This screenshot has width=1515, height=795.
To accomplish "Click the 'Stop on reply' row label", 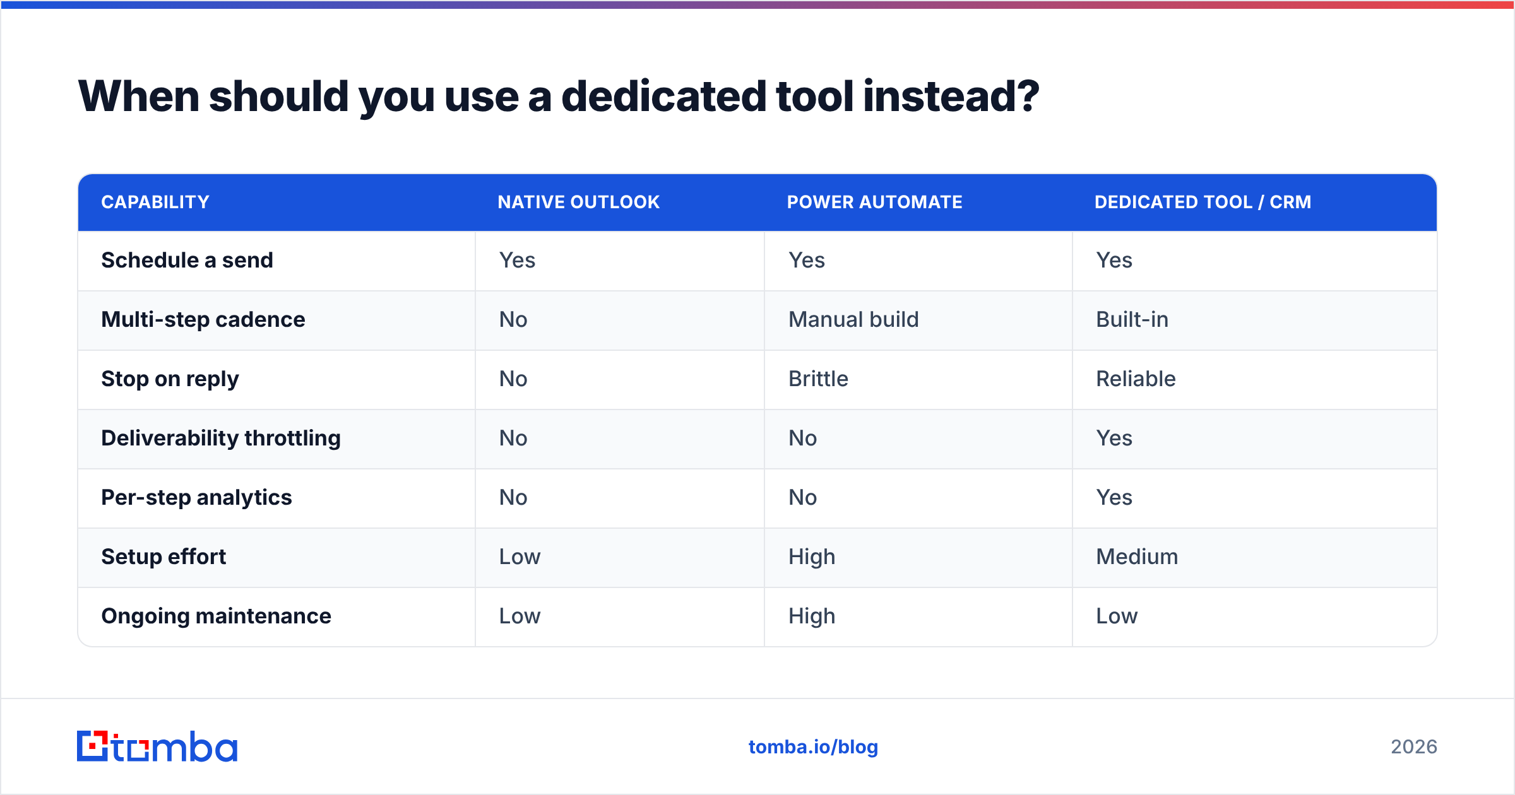I will 170,379.
